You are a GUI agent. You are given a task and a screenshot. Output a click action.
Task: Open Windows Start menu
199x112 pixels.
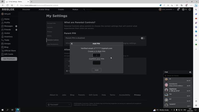pyautogui.click(x=2, y=110)
